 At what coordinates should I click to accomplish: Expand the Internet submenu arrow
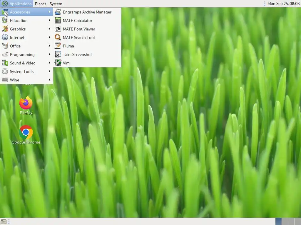pyautogui.click(x=49, y=37)
